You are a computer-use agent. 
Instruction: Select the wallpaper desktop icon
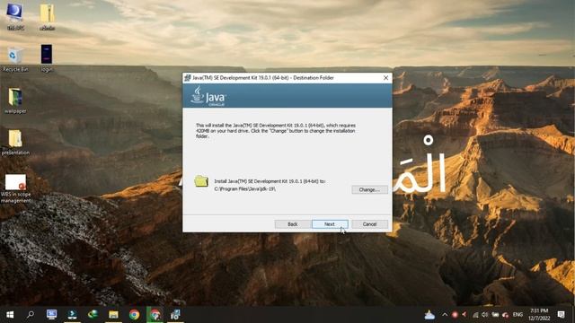point(15,100)
